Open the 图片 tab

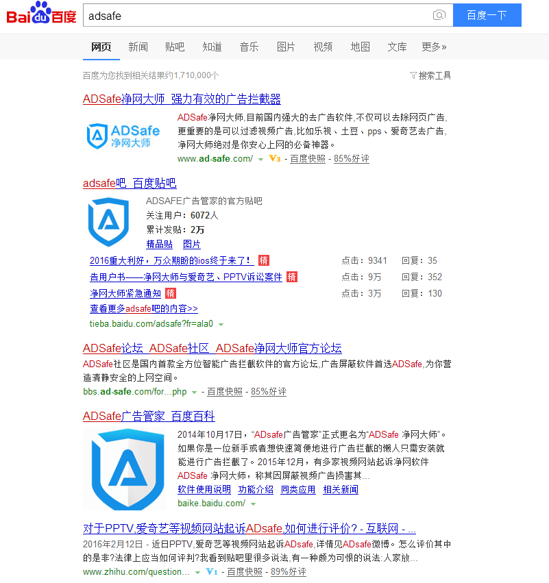[x=286, y=47]
